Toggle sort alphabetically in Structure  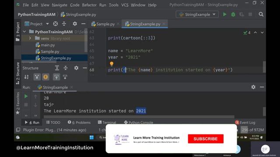click(x=26, y=77)
